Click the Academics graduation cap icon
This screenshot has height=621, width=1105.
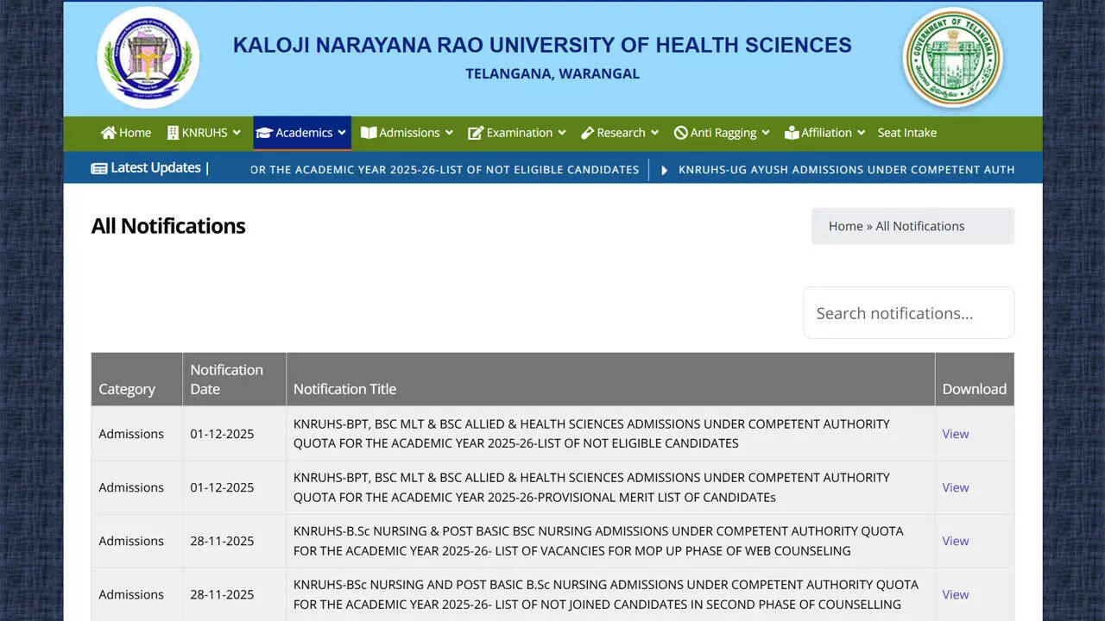click(264, 133)
